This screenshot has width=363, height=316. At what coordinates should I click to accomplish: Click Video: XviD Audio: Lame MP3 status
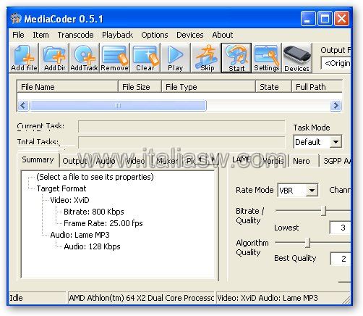tap(268, 298)
